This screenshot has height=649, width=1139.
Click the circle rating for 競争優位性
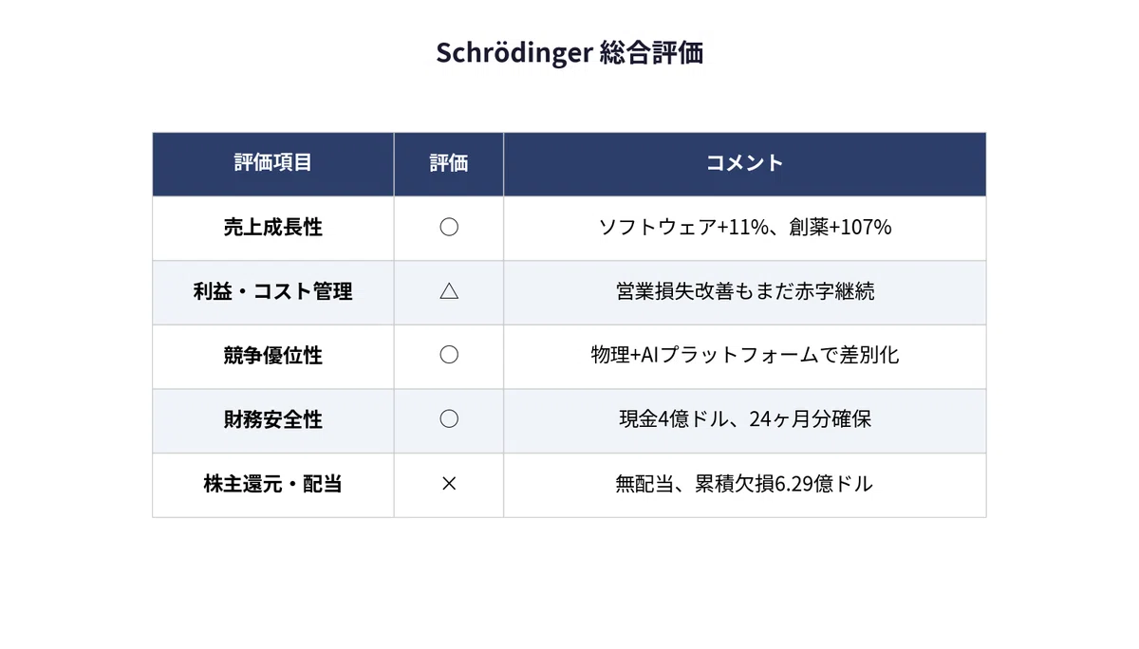(449, 356)
